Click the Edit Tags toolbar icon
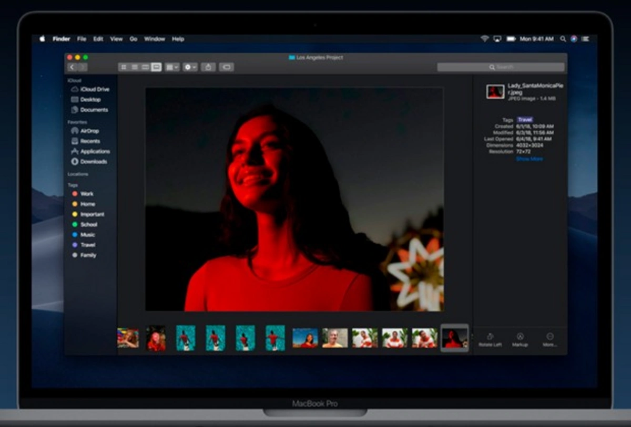The width and height of the screenshot is (631, 427). (x=227, y=67)
